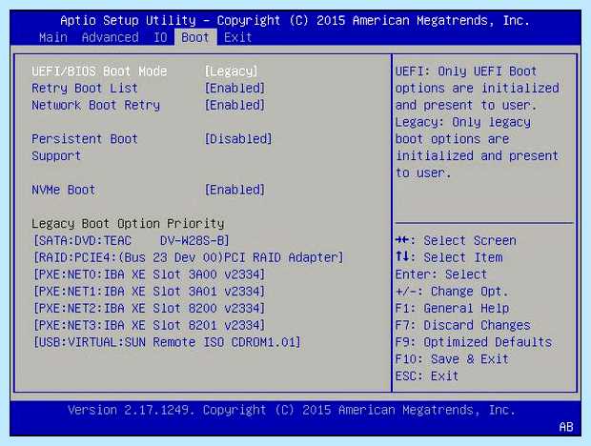Click the Select Item arrows hint
591x446 pixels.
pyautogui.click(x=449, y=257)
